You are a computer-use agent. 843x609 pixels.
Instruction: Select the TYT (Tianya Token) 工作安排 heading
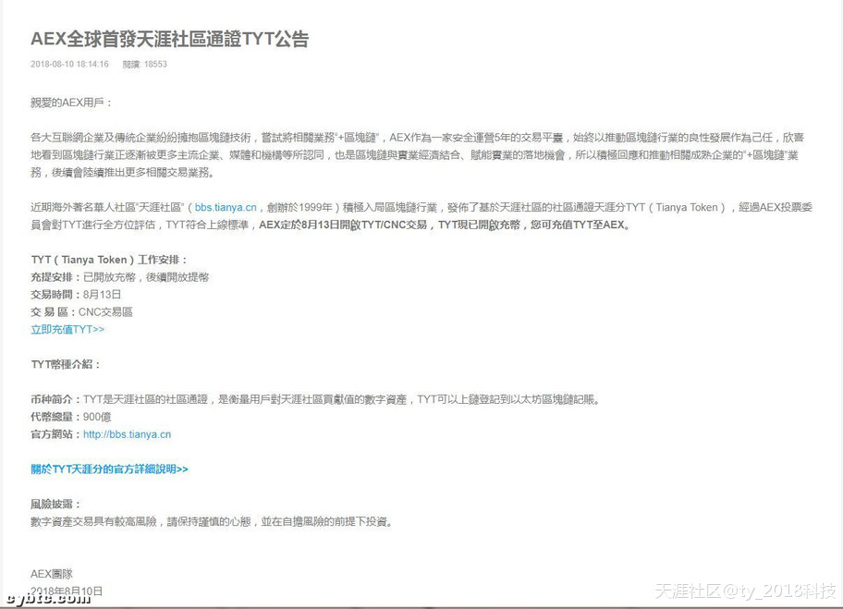pos(109,260)
